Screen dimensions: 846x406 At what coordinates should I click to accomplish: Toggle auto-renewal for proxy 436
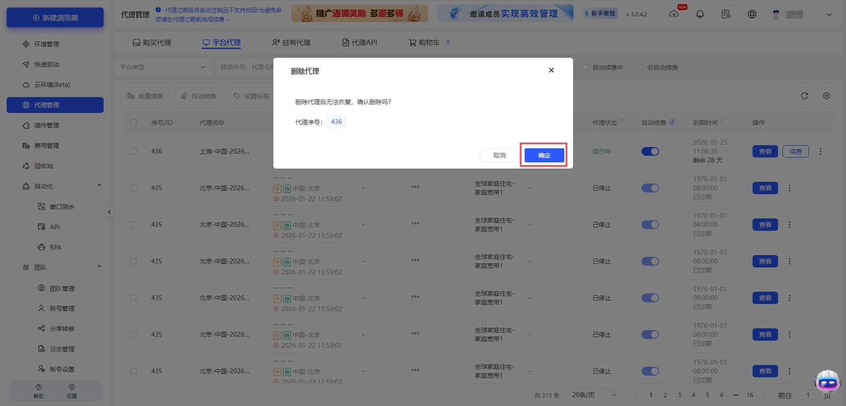pos(650,151)
